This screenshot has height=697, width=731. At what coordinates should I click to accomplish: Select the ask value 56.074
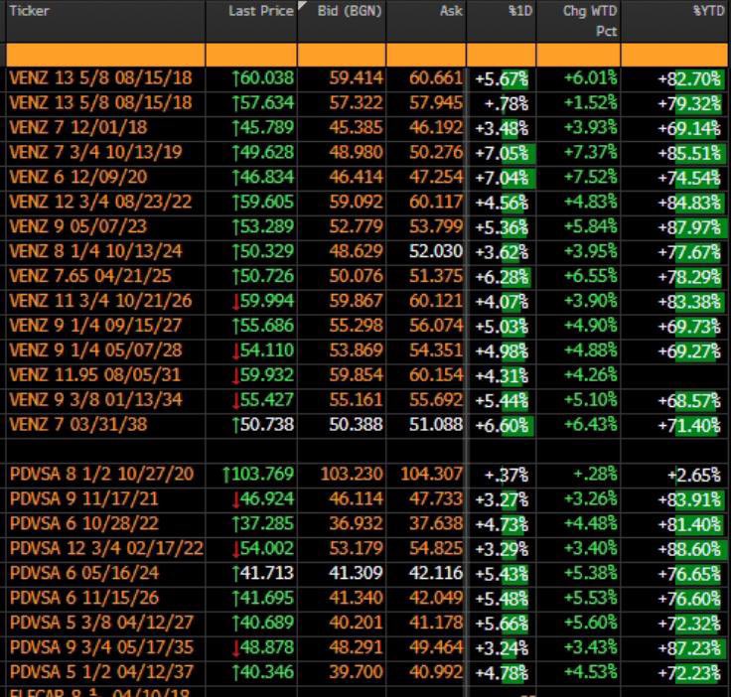coord(436,326)
